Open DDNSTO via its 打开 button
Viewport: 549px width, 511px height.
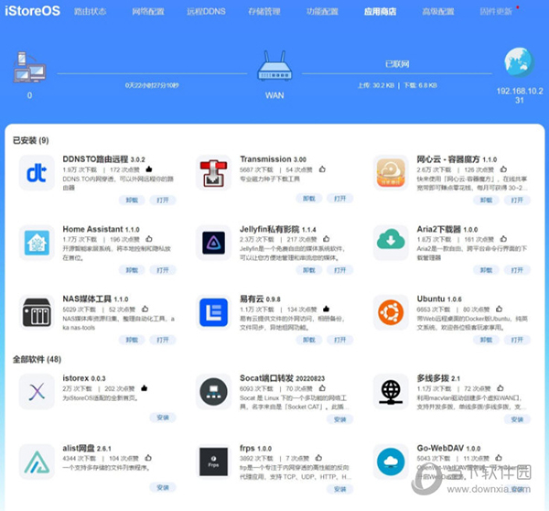(x=163, y=201)
